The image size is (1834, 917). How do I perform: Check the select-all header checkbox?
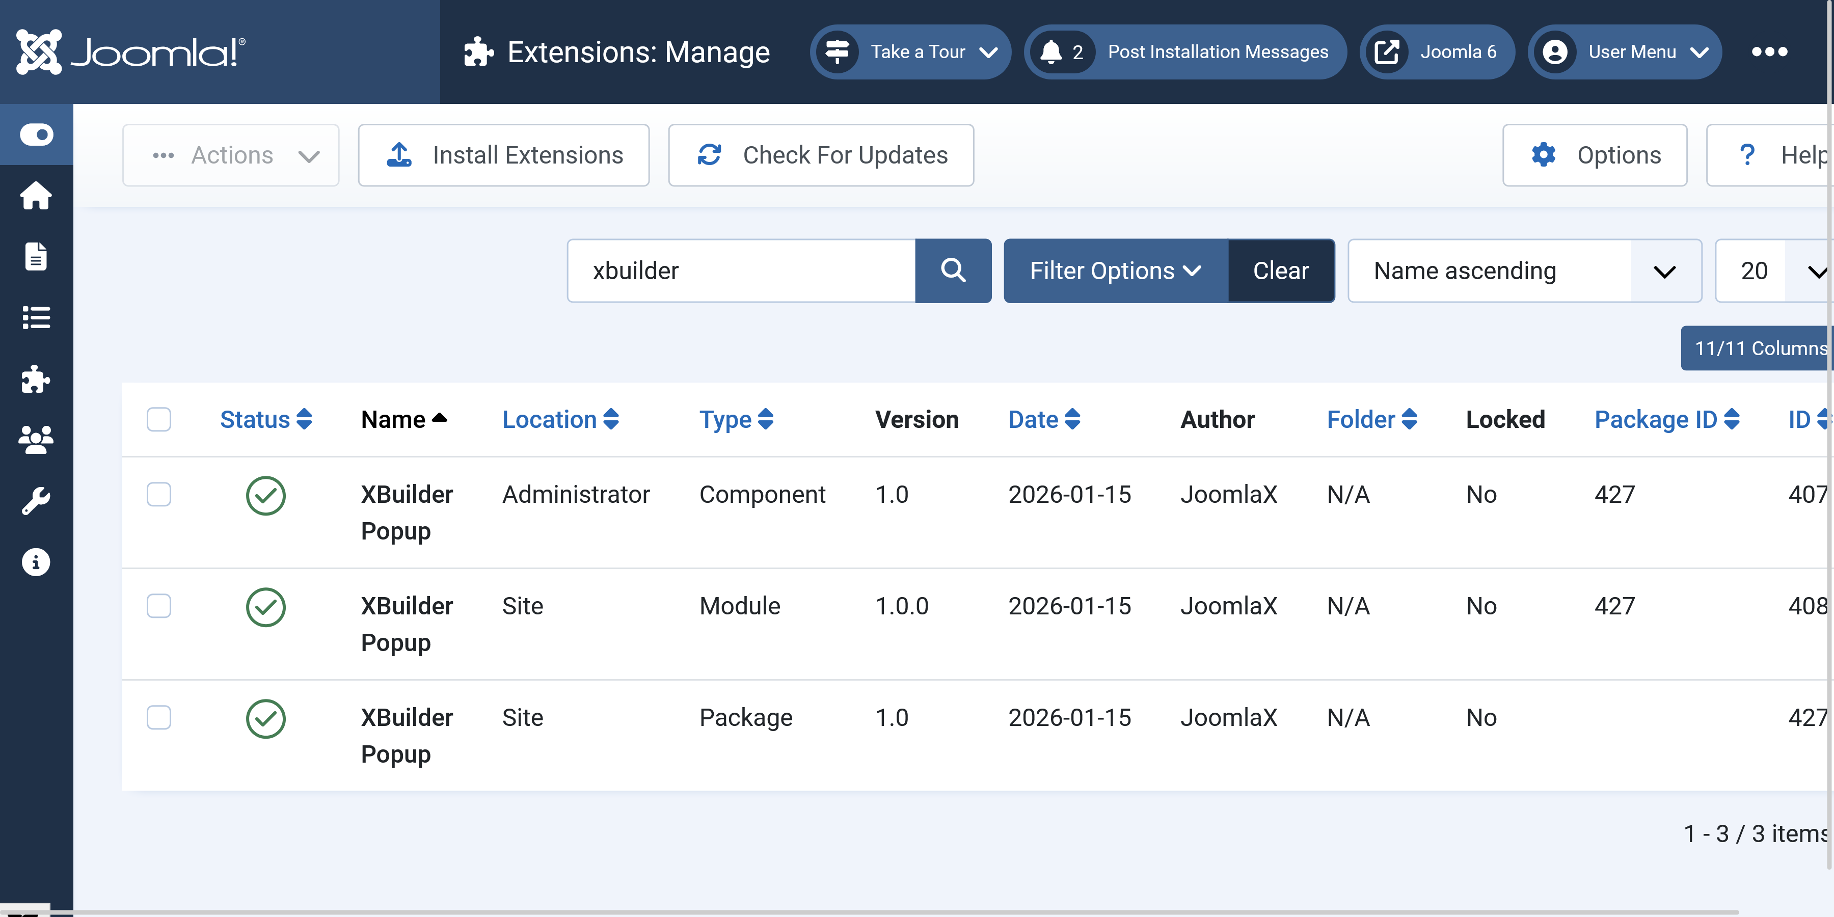coord(159,419)
